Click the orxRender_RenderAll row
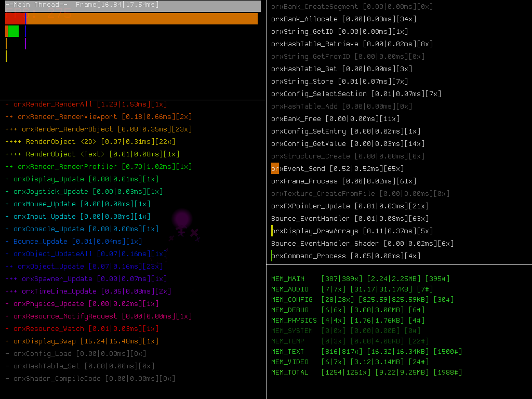Screen dimensions: 532x399 coord(86,104)
